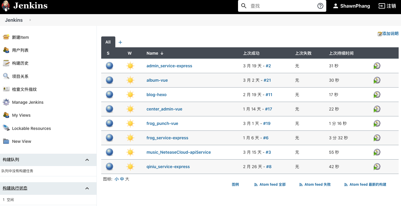Click the blue status ball for blog-hexo
The image size is (401, 206).
point(109,95)
